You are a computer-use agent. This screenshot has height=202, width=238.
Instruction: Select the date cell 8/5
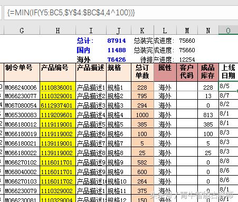pos(228,86)
